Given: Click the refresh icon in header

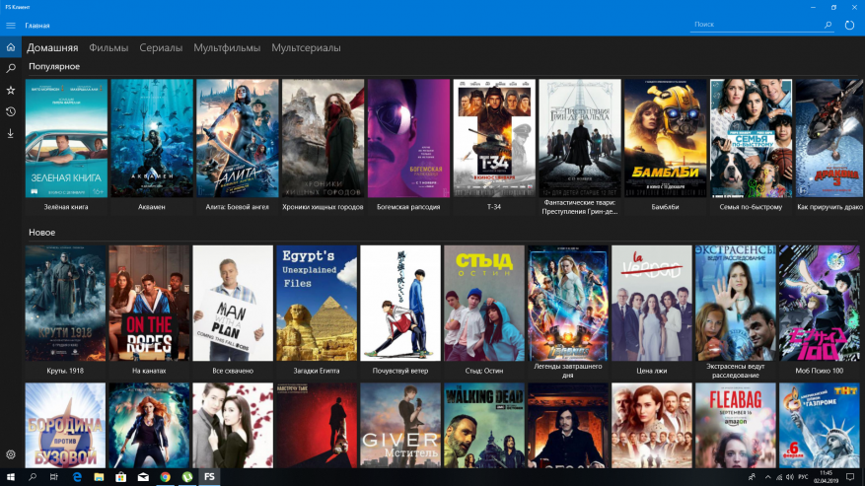Looking at the screenshot, I should tap(849, 25).
